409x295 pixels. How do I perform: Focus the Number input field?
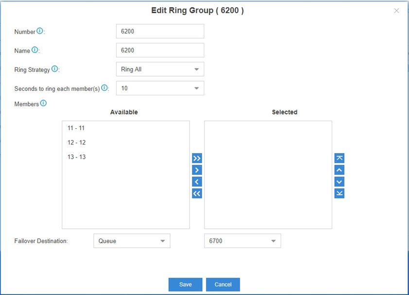[x=160, y=31]
